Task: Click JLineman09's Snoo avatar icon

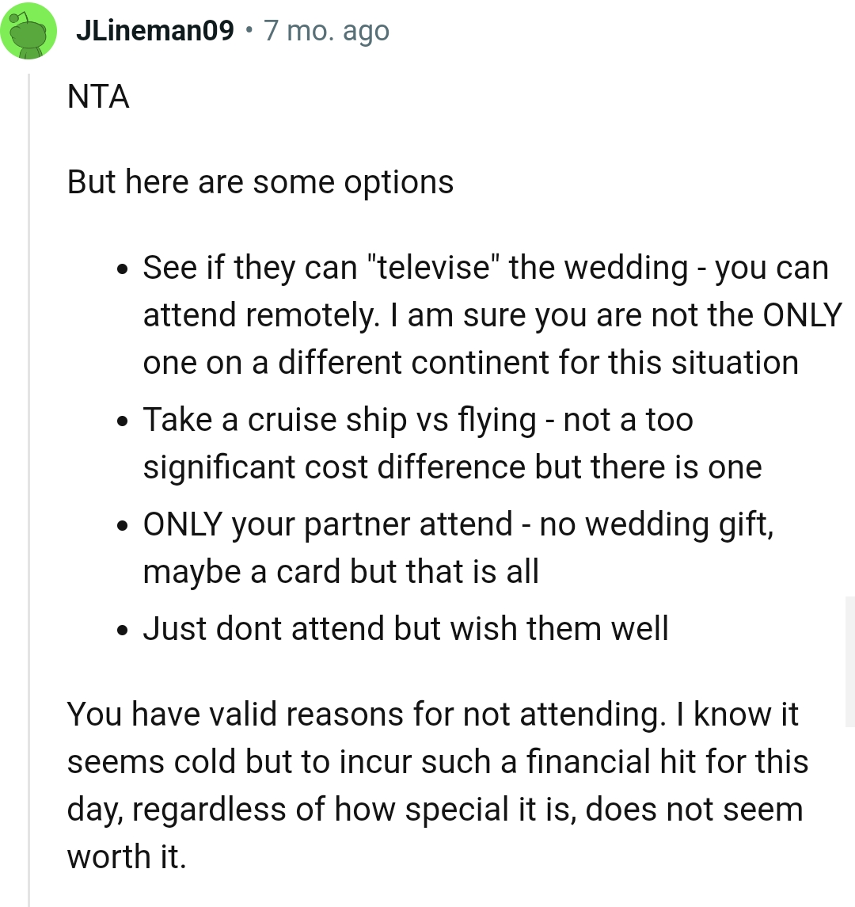Action: [28, 32]
